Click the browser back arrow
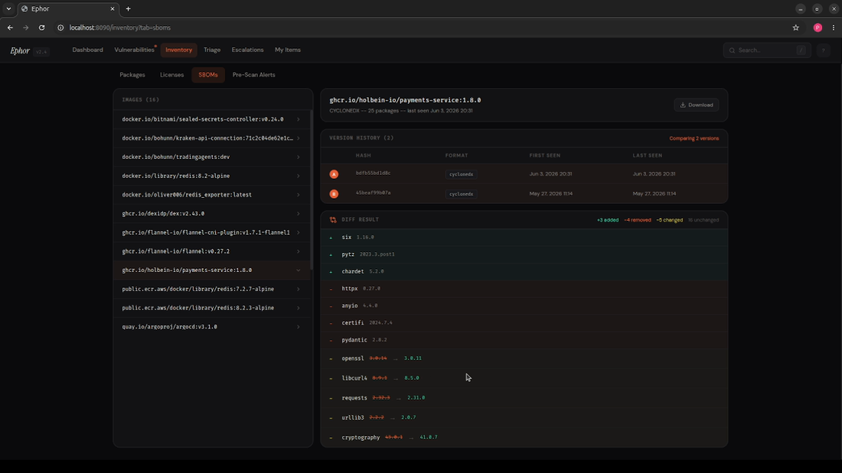The height and width of the screenshot is (473, 842). tap(10, 28)
